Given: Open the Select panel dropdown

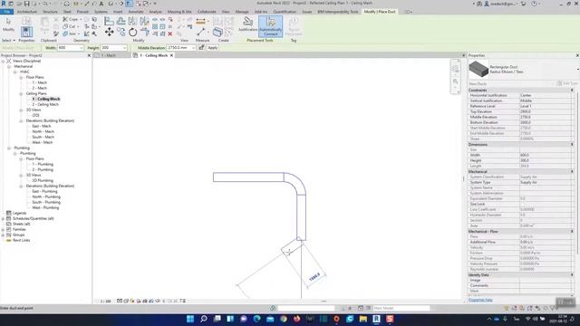Looking at the screenshot, I should click(x=8, y=40).
